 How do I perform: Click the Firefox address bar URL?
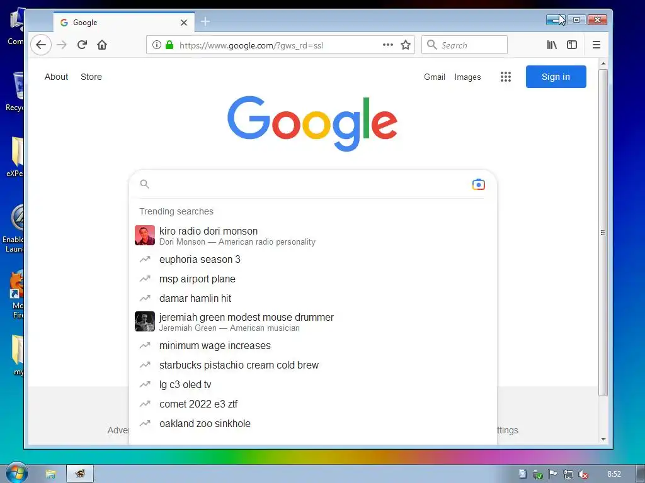251,45
